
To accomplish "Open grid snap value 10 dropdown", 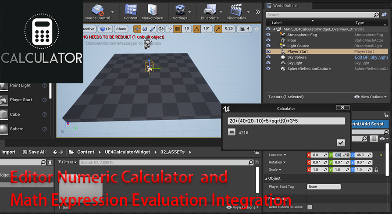I will 187,29.
